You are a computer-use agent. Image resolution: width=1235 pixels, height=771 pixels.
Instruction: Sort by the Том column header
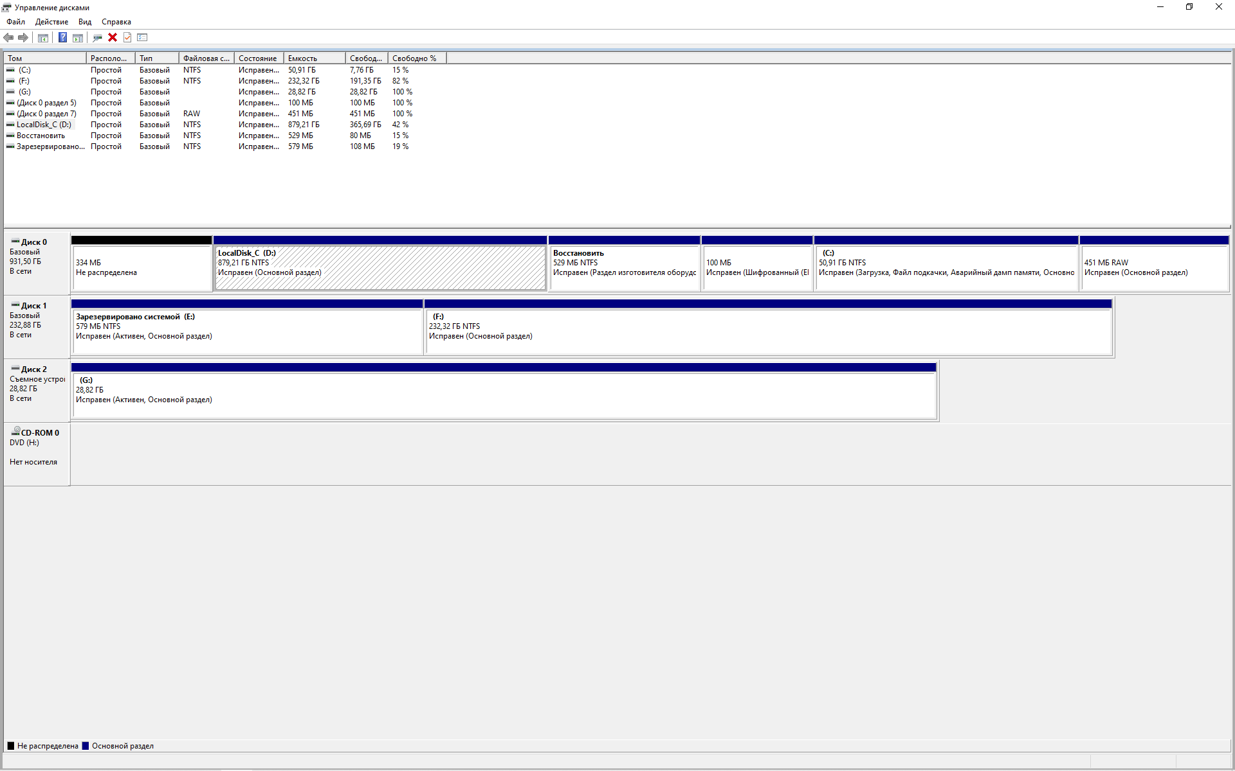pos(45,58)
